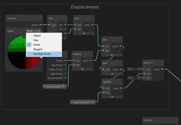181x125 pixels.
Task: Click the Split node G(1) output port
Action: pos(65,29)
